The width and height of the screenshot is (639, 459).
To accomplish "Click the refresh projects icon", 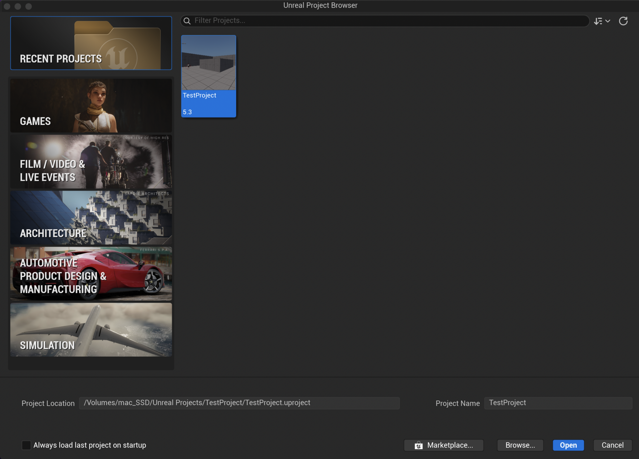I will tap(623, 21).
